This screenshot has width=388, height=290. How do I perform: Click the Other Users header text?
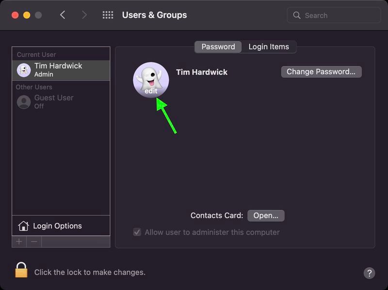pos(34,87)
